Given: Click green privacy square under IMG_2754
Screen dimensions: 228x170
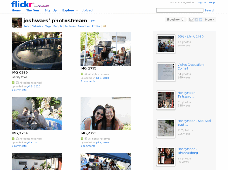Looking at the screenshot, I should coord(13,138).
